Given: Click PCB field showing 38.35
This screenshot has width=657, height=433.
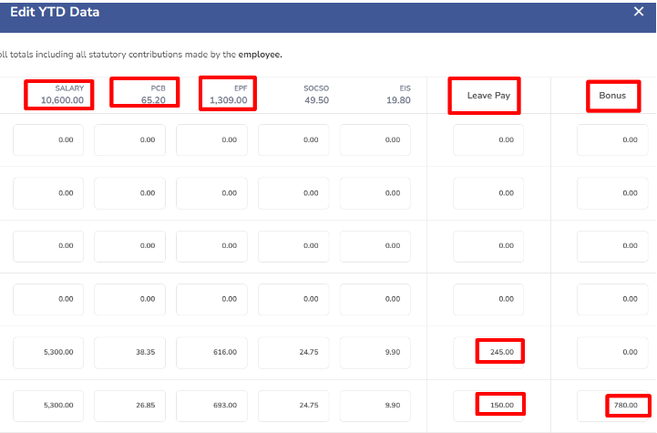Looking at the screenshot, I should (x=130, y=353).
